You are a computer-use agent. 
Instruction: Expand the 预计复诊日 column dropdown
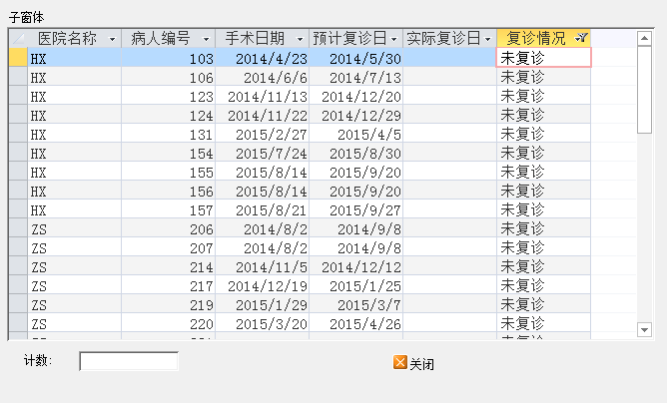coord(394,39)
